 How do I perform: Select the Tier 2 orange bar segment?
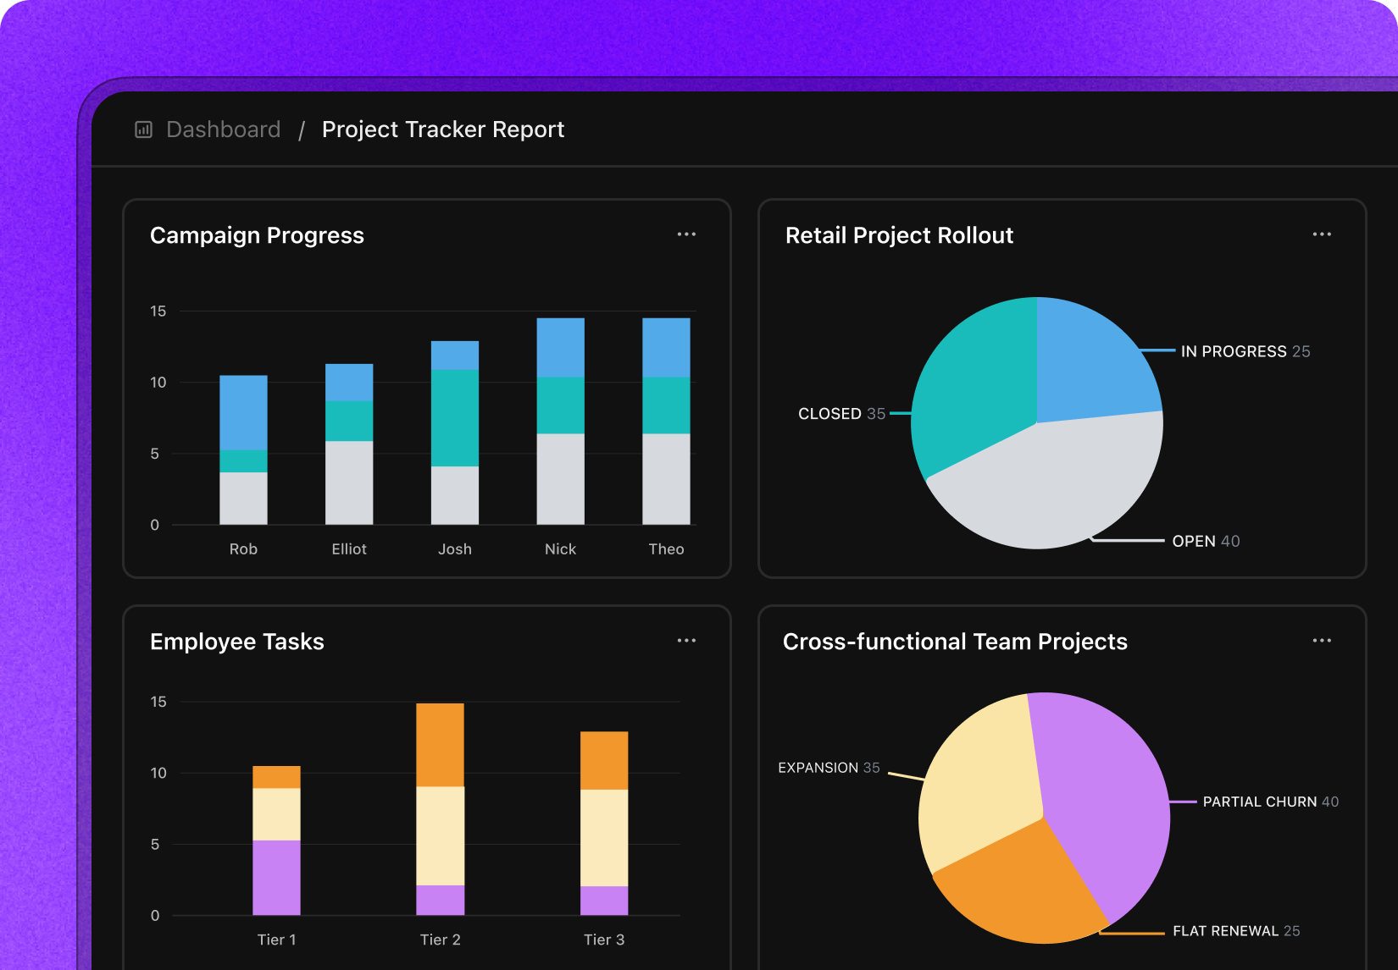pyautogui.click(x=440, y=745)
